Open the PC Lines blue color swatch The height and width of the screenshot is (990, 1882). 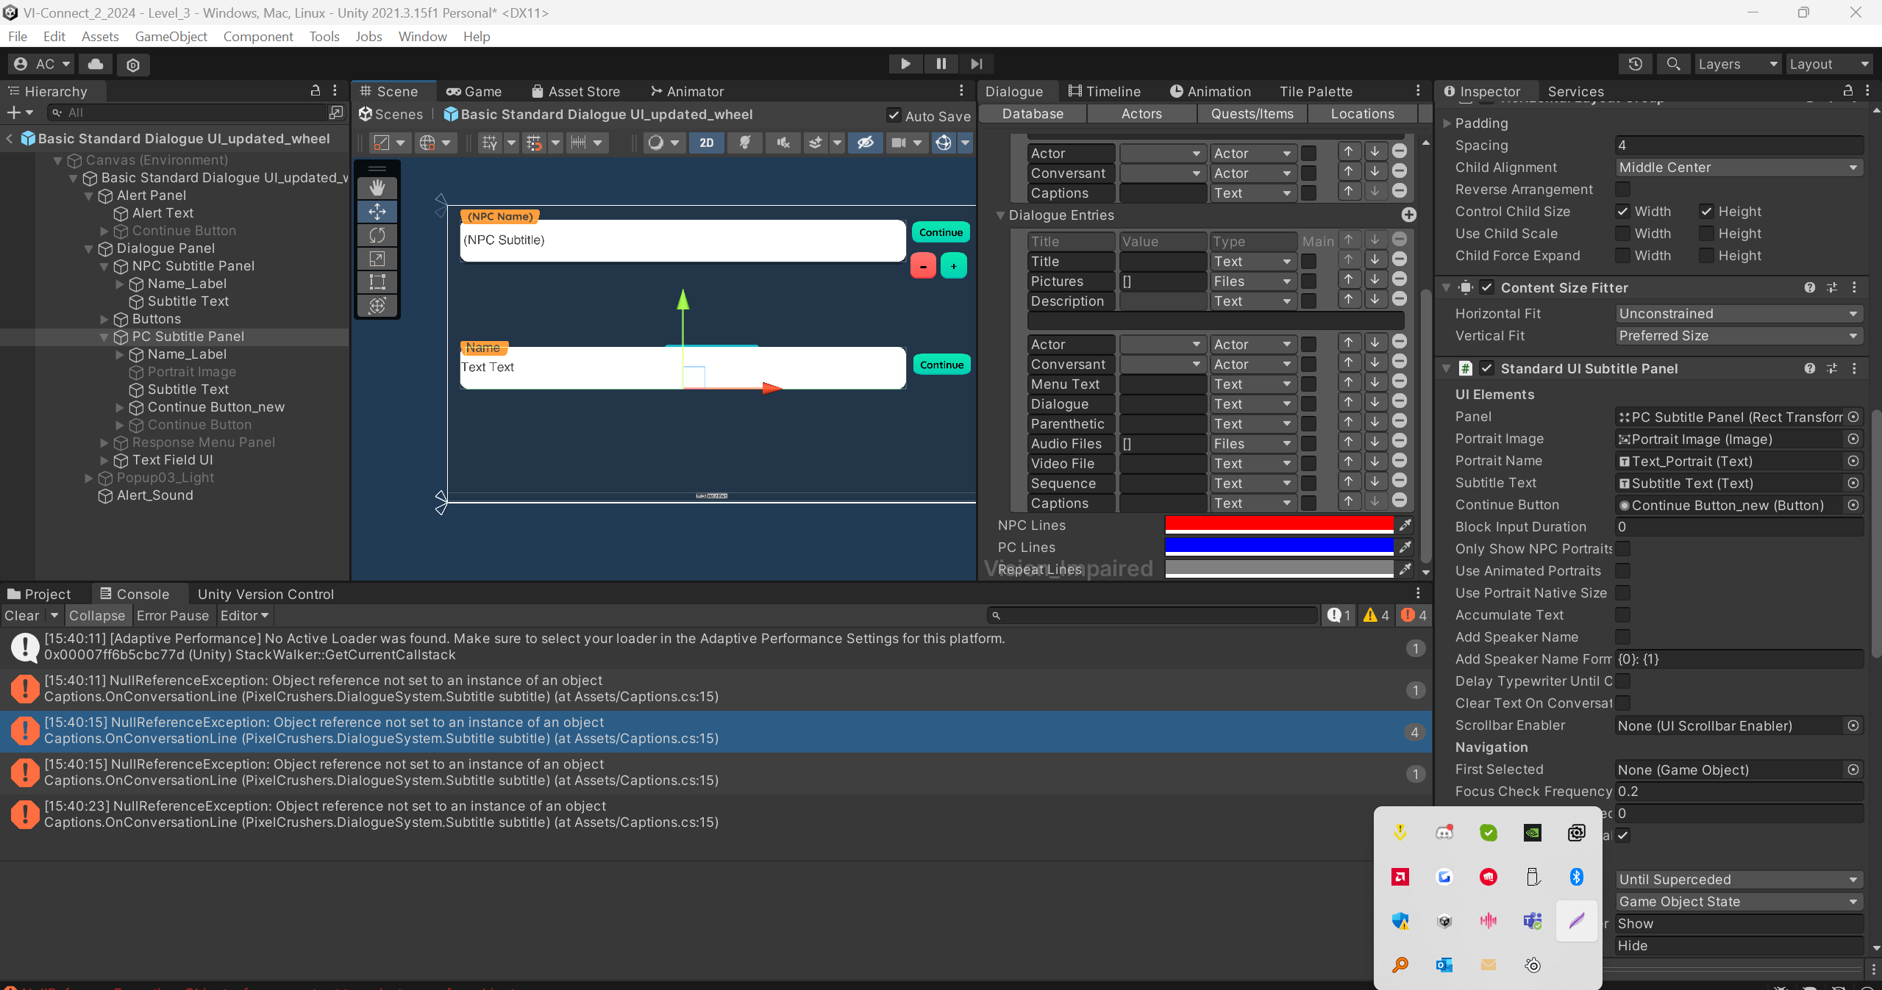click(1279, 547)
